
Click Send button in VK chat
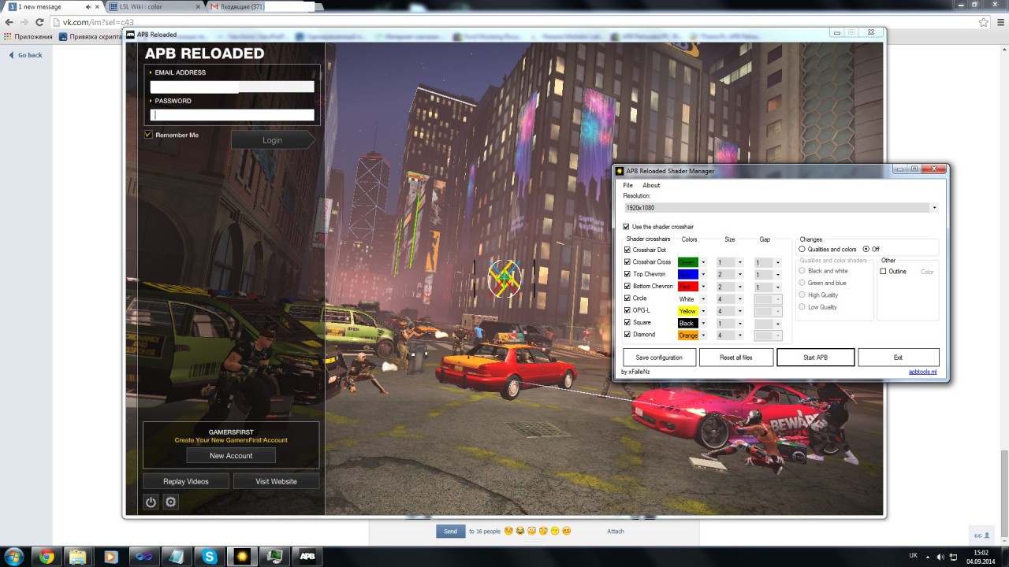coord(450,532)
